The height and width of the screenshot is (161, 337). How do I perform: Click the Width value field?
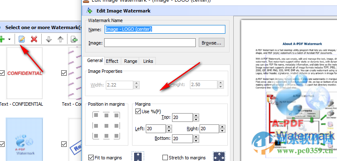[120, 85]
